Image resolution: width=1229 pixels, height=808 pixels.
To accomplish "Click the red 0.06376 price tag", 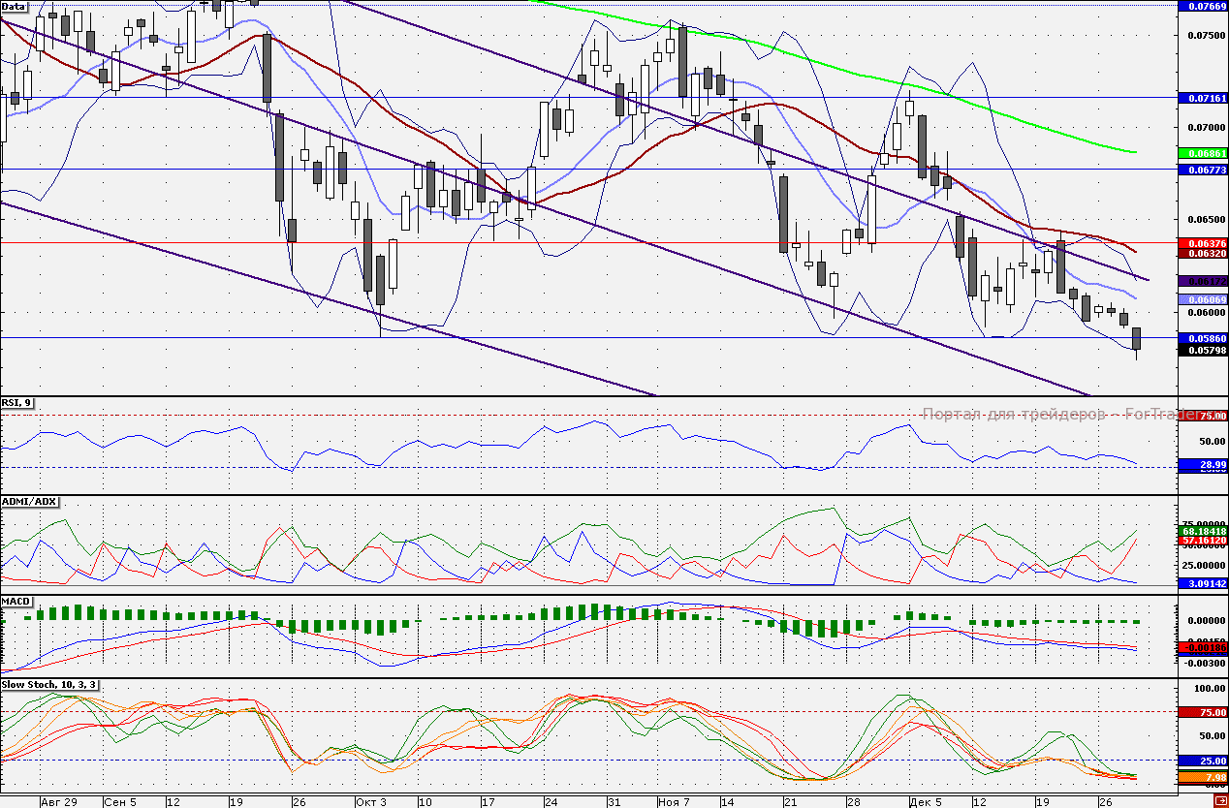I will (1202, 242).
